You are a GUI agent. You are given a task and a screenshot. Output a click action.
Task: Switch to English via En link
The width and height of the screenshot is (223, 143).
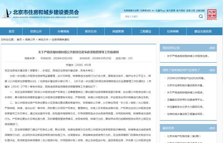(153, 11)
